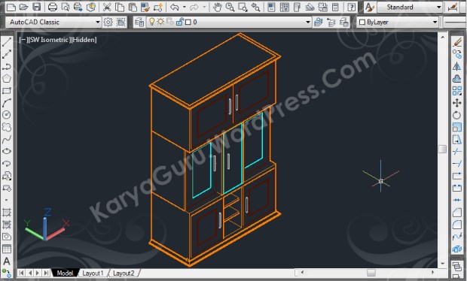Switch to the Layout1 tab
Image resolution: width=467 pixels, height=281 pixels.
pyautogui.click(x=93, y=273)
